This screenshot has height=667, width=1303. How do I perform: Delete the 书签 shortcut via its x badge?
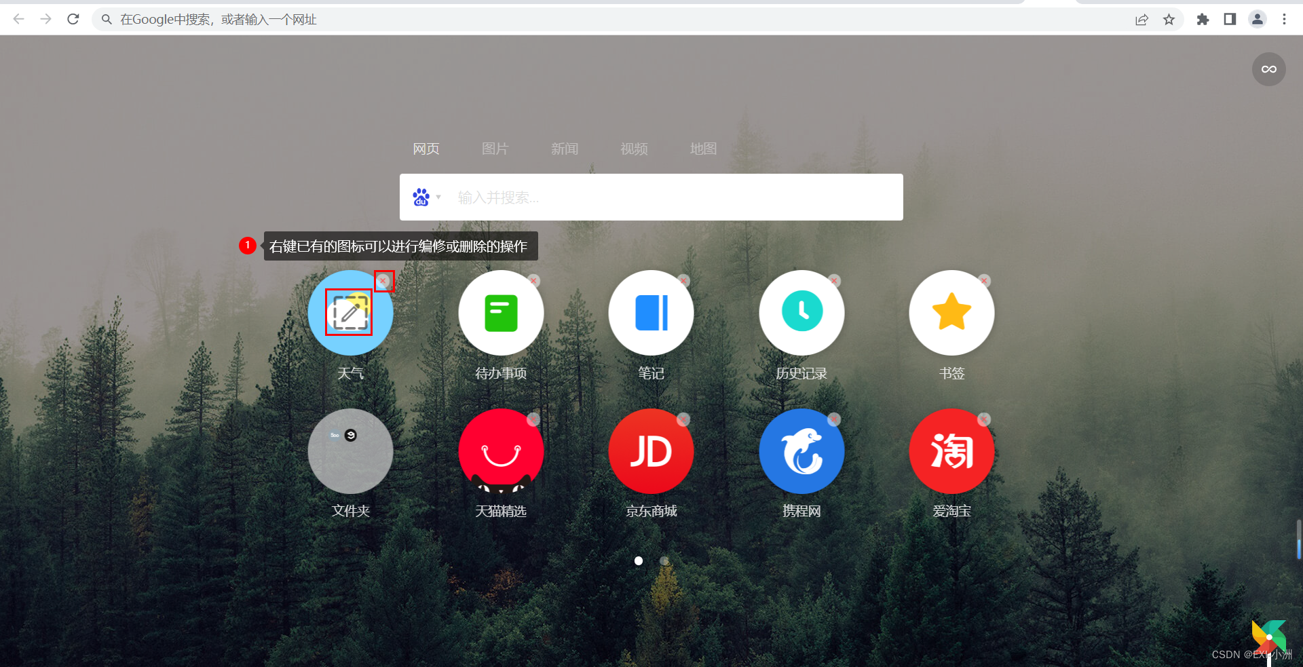pos(984,280)
